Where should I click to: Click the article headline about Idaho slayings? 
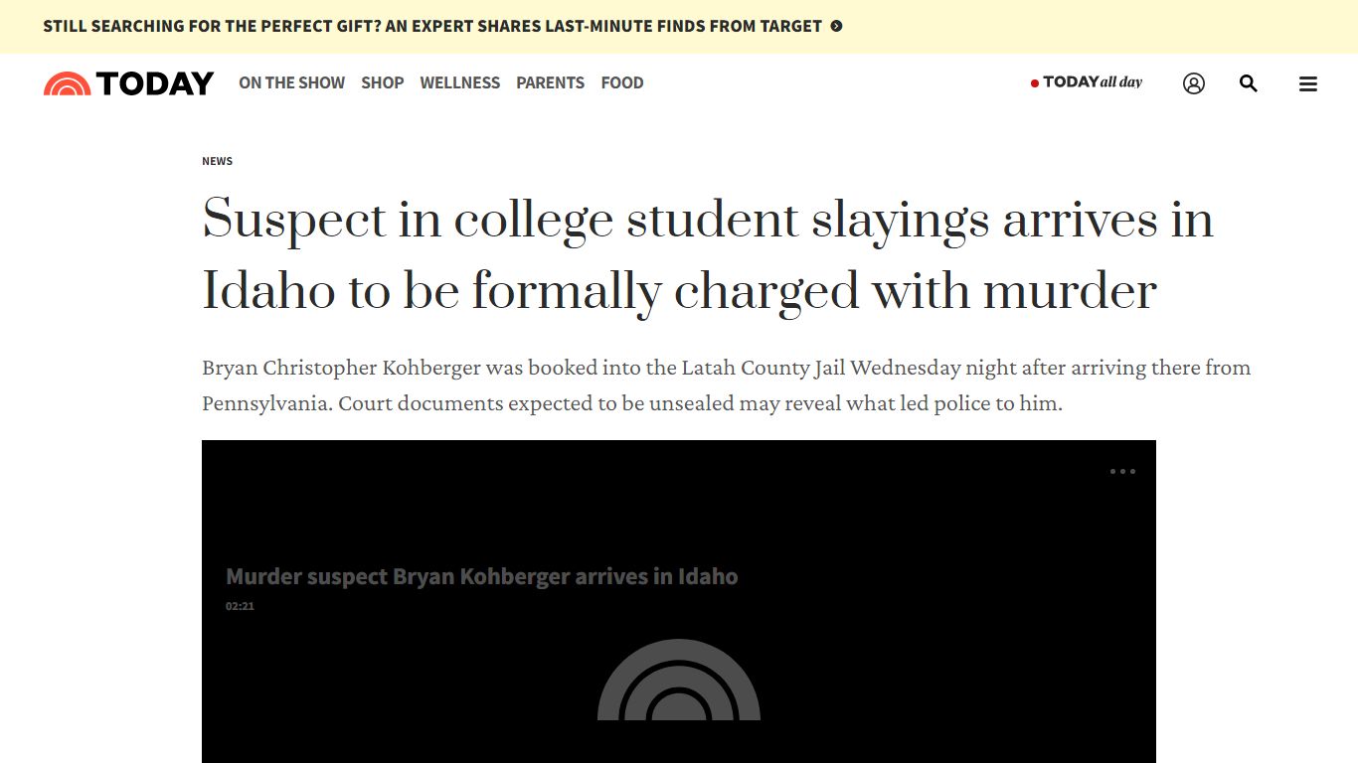(x=707, y=254)
